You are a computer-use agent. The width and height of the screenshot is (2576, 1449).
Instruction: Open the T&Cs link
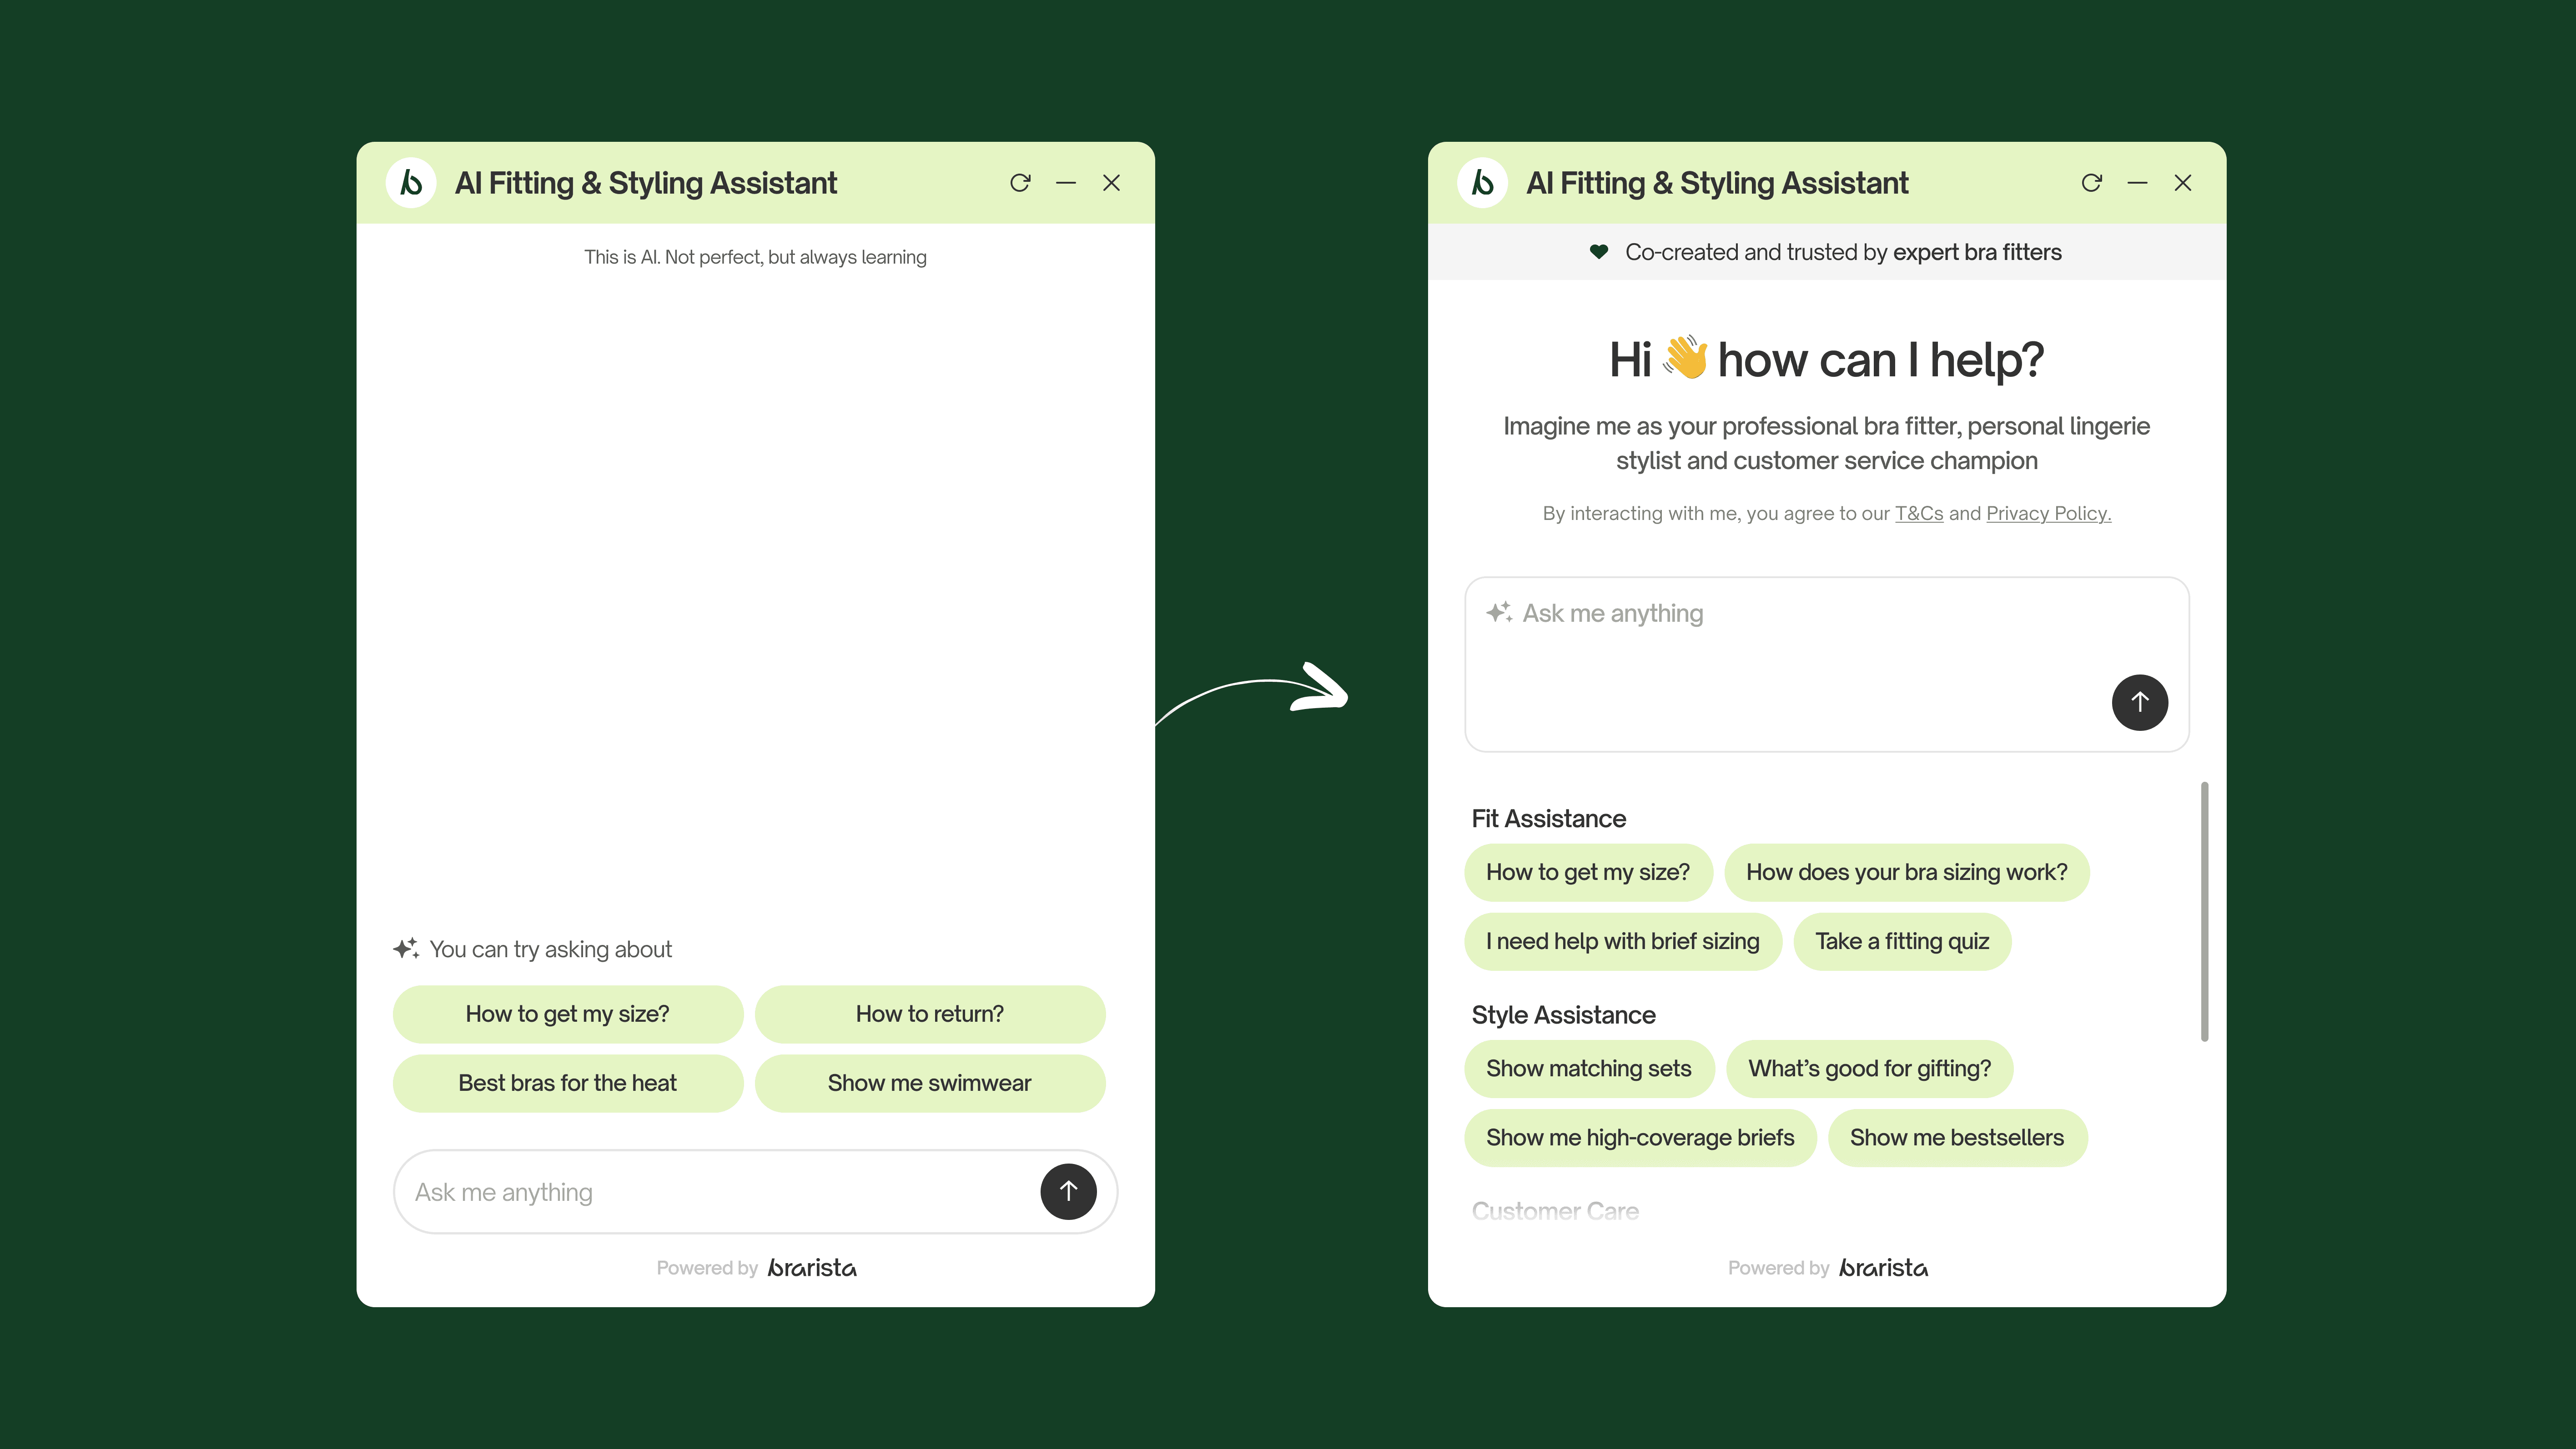pyautogui.click(x=1918, y=514)
